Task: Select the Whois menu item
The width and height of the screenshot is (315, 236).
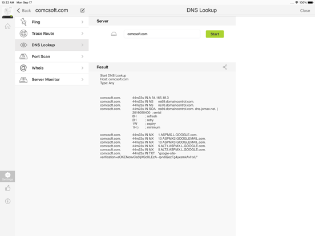Action: (x=52, y=68)
